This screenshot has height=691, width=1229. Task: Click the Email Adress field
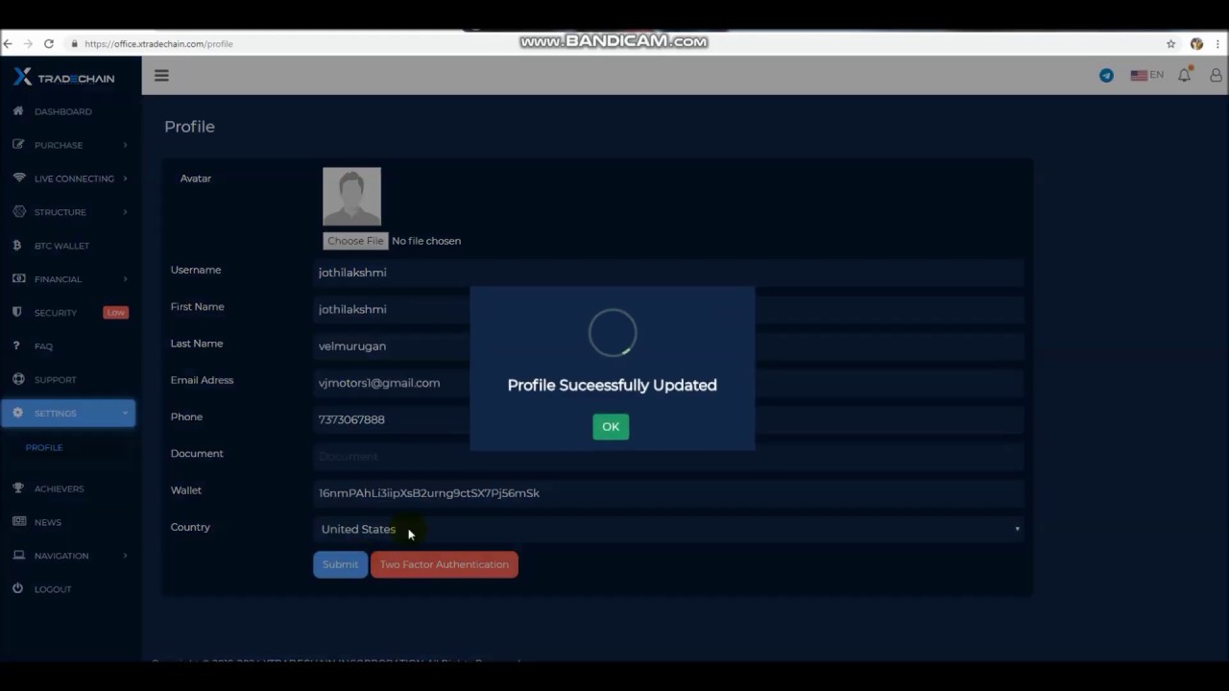point(668,383)
